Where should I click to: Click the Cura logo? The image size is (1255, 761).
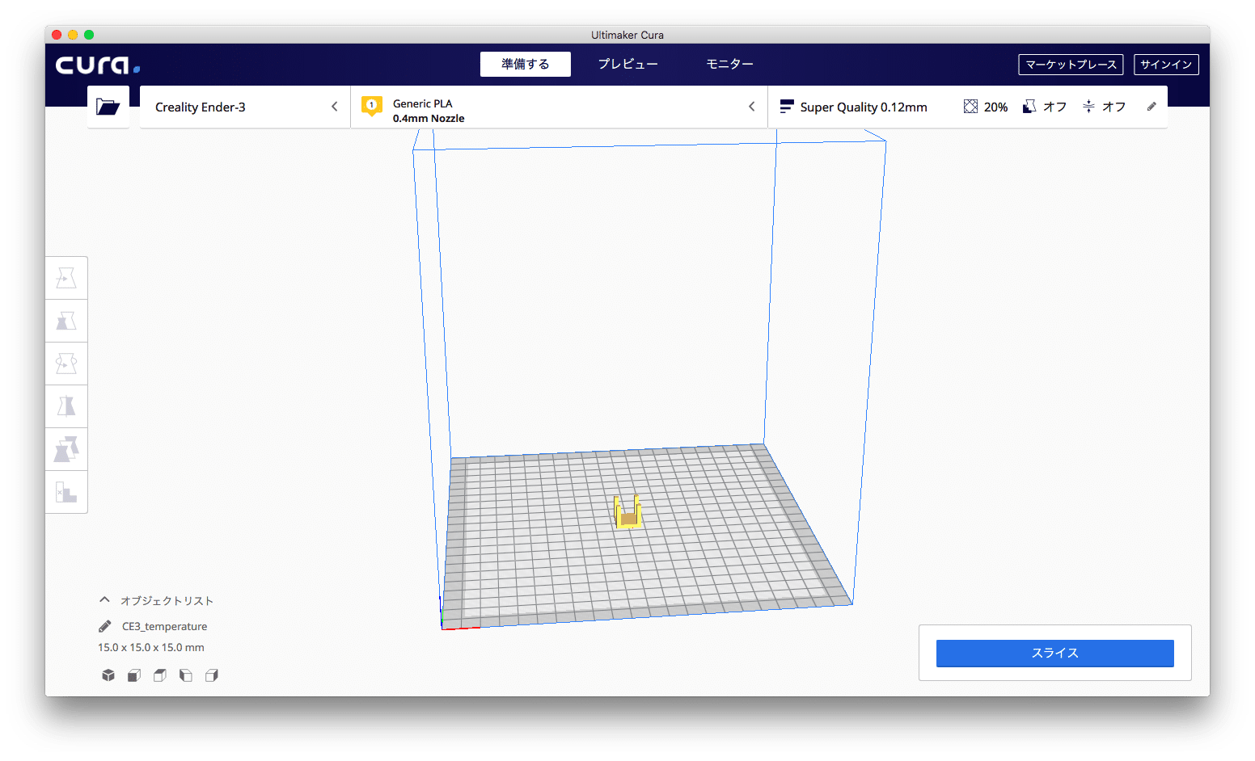pos(98,65)
